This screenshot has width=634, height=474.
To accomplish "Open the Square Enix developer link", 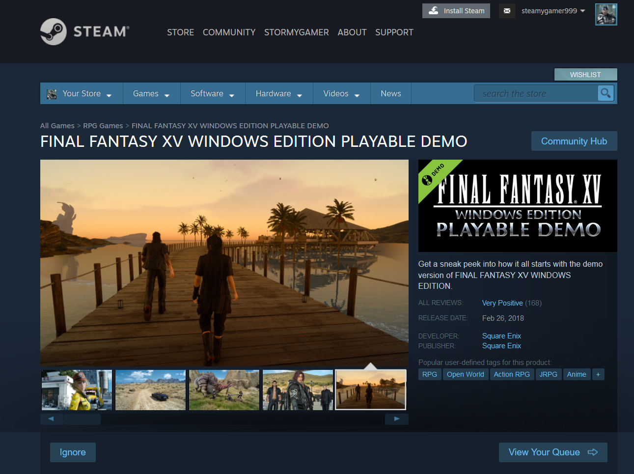I will [501, 336].
